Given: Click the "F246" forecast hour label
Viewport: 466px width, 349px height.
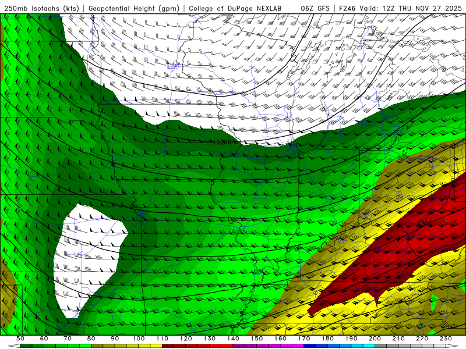Looking at the screenshot, I should click(348, 9).
